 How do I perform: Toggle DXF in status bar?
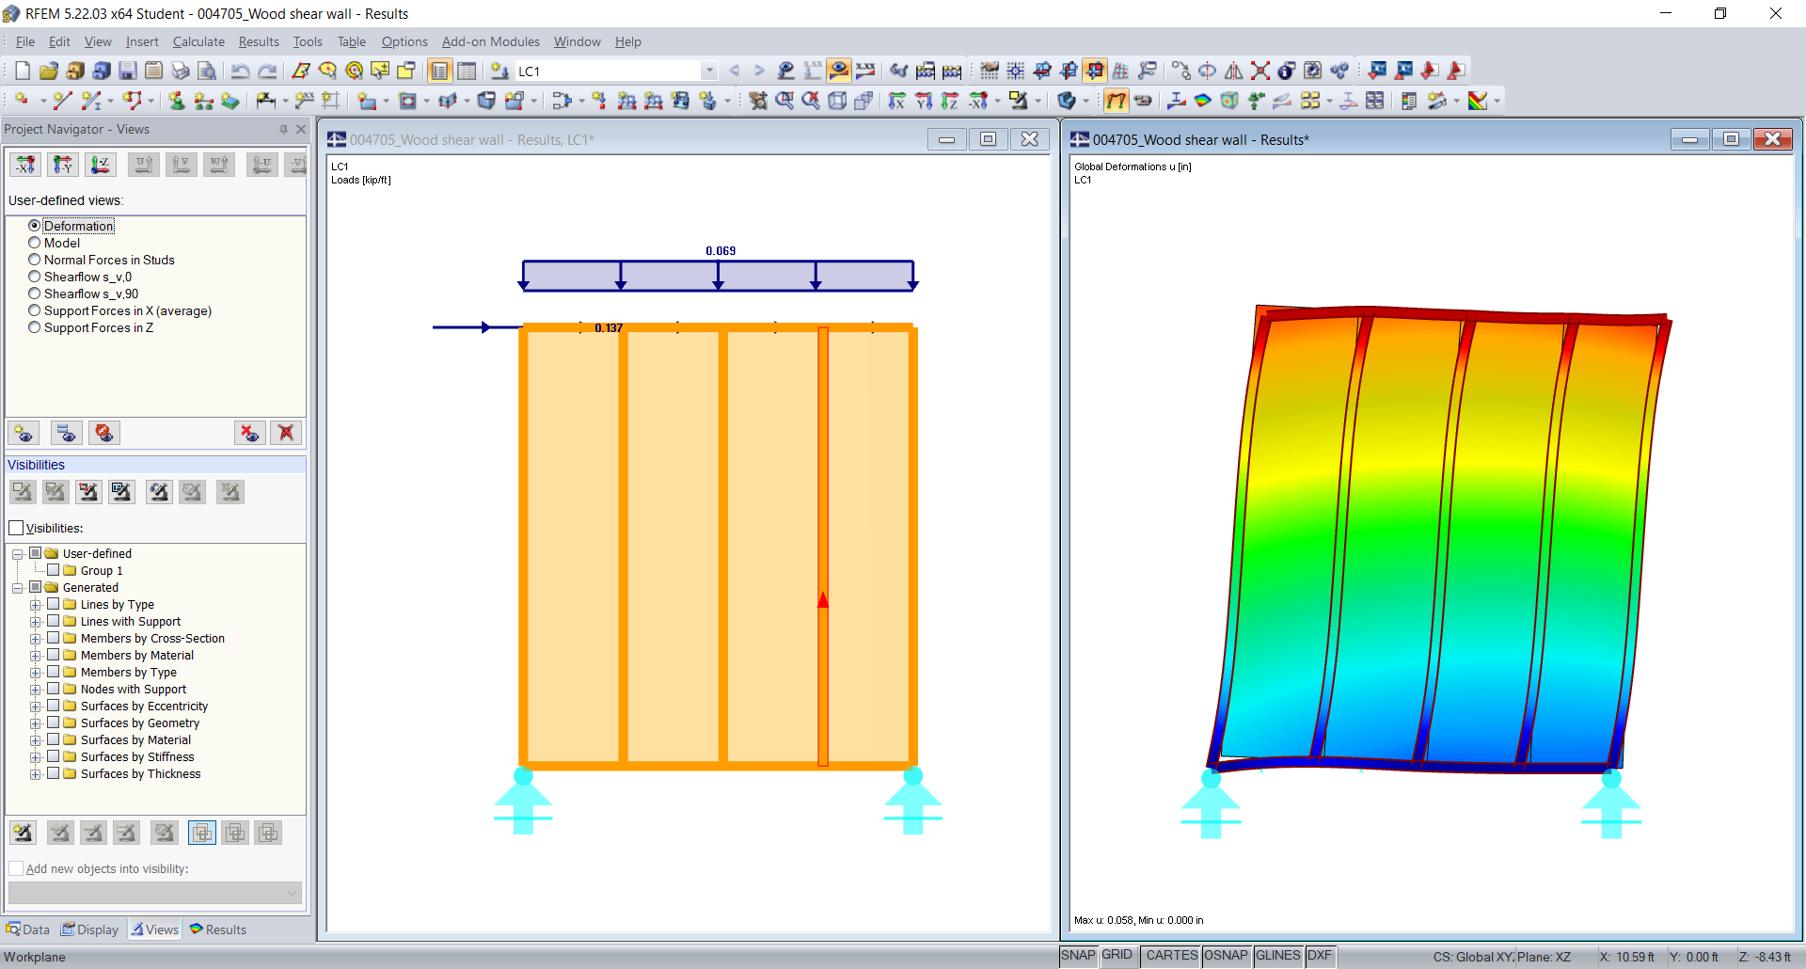(x=1320, y=956)
